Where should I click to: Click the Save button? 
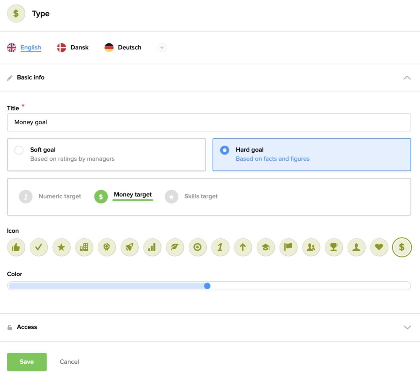27,362
